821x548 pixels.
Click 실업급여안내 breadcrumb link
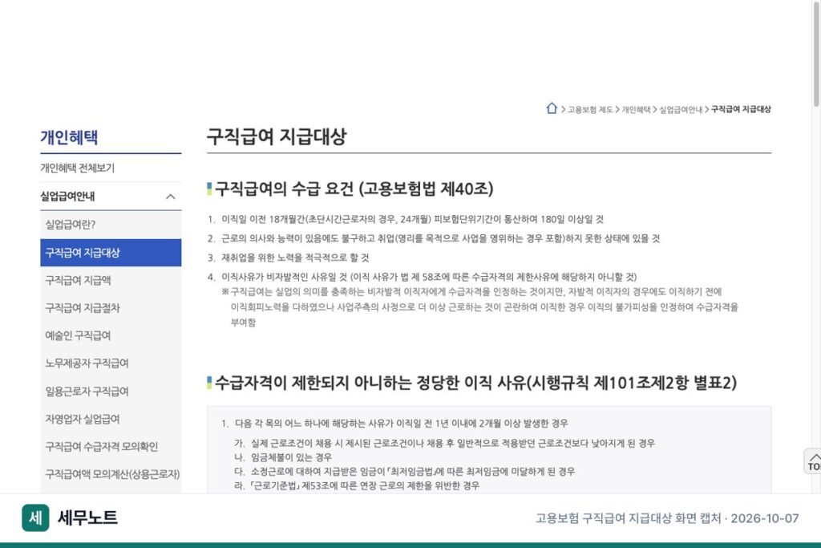[681, 109]
